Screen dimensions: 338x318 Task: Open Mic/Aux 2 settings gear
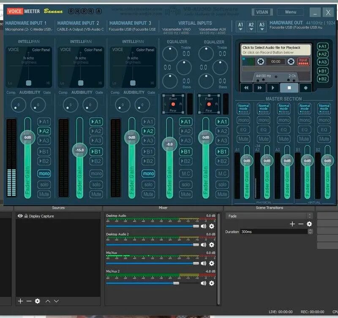tap(212, 283)
